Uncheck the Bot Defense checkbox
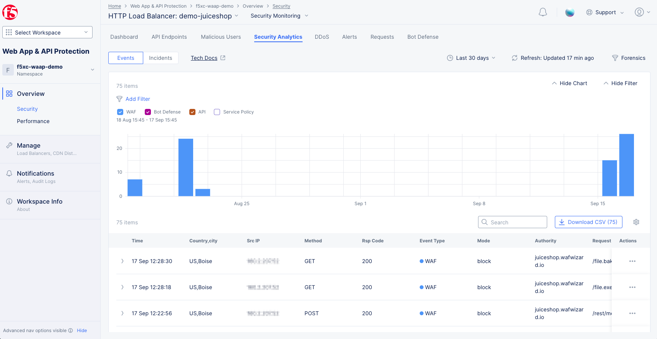The width and height of the screenshot is (657, 339). pos(148,112)
